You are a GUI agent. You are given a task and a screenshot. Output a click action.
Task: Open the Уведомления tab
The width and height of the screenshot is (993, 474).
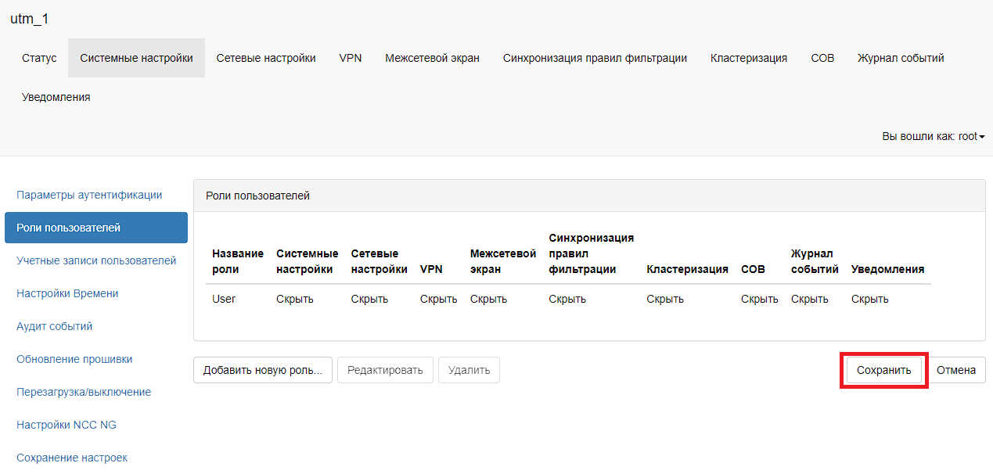[x=56, y=97]
